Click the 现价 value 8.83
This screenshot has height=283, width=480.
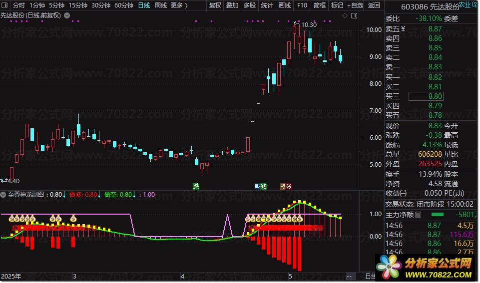pyautogui.click(x=435, y=126)
